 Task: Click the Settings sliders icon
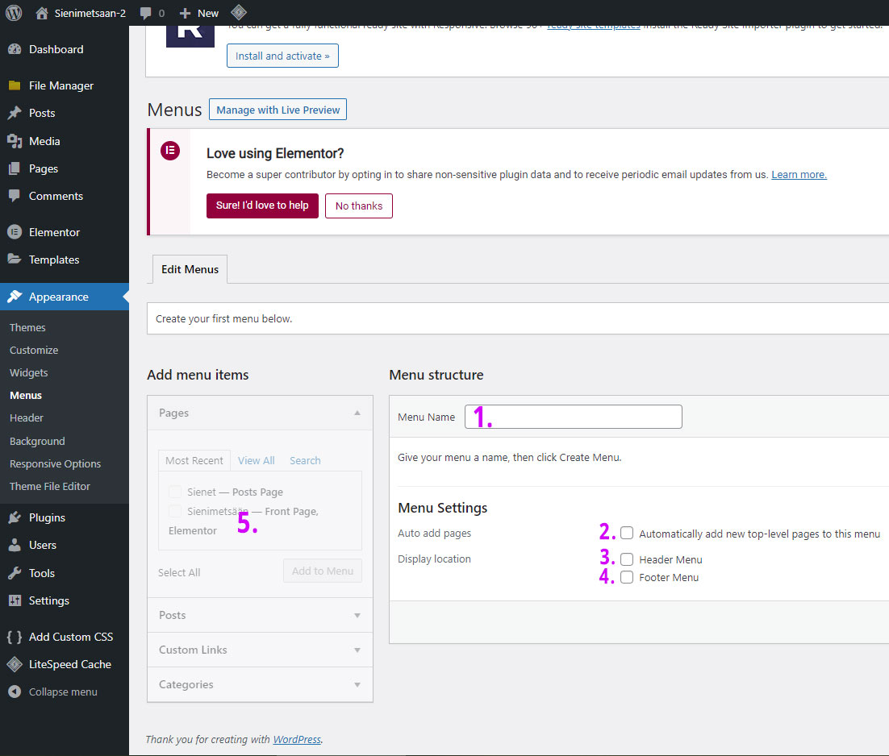(15, 600)
